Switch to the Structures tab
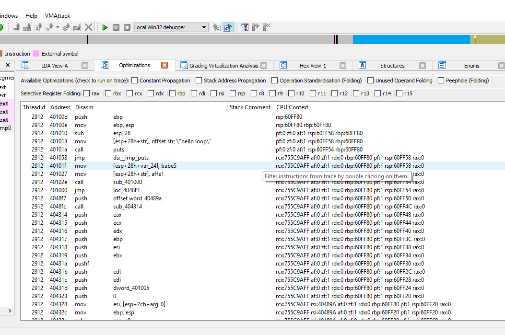Viewport: 505px width, 335px height. point(392,66)
